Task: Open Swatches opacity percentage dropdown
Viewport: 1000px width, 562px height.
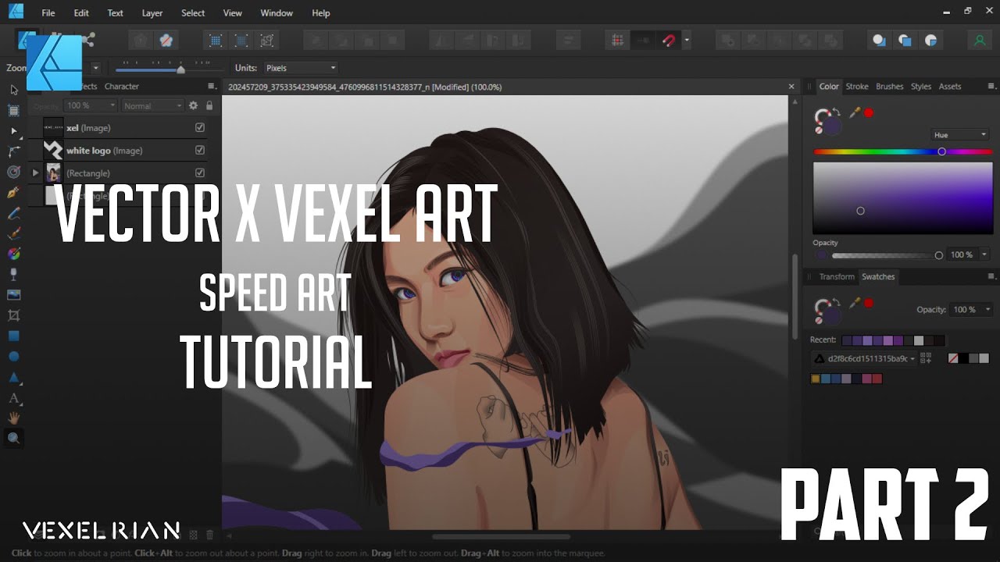Action: (x=988, y=310)
